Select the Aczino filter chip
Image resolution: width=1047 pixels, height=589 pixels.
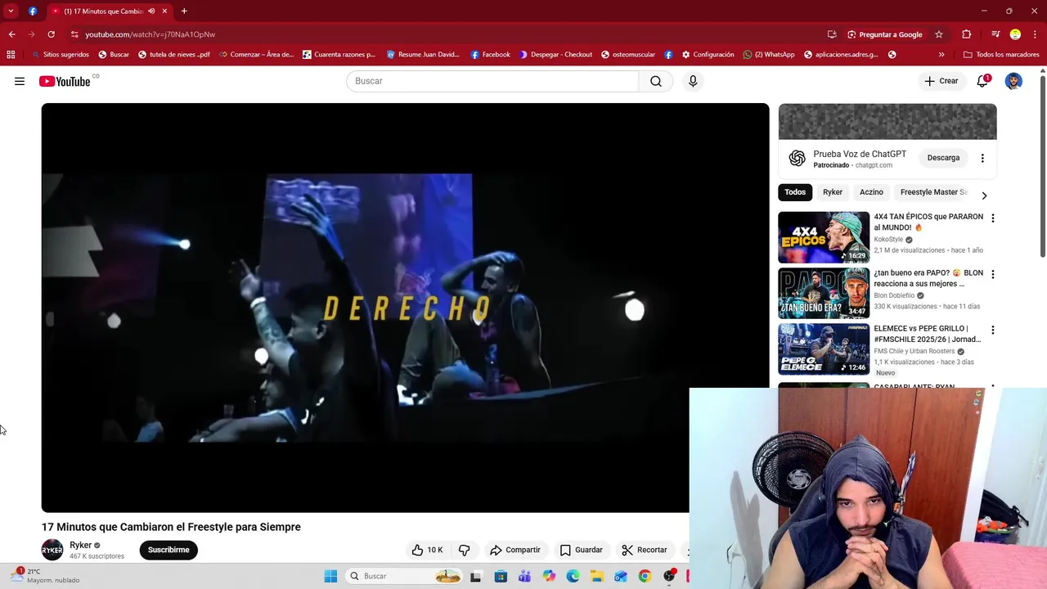click(871, 192)
